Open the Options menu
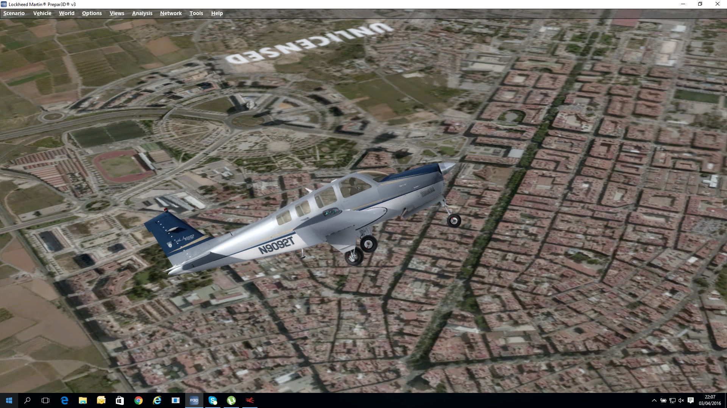This screenshot has width=727, height=408. [92, 13]
